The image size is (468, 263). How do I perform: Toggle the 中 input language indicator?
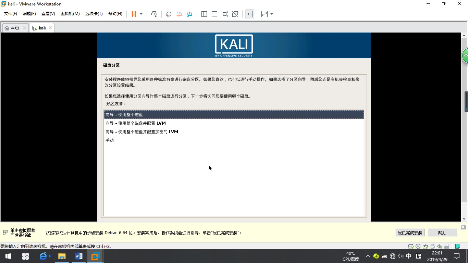click(x=409, y=256)
